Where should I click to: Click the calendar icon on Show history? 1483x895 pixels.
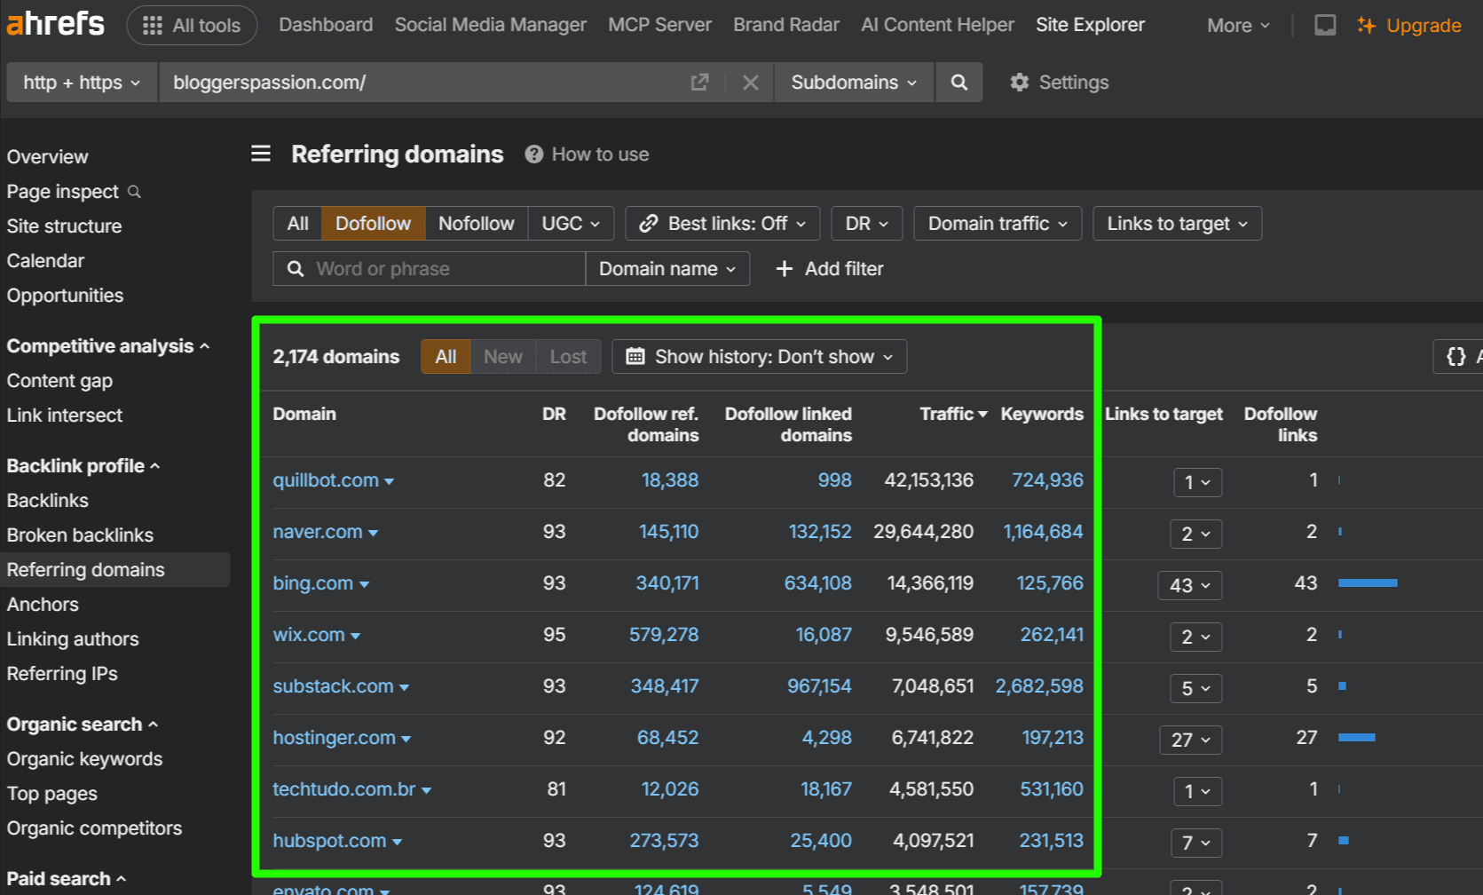point(635,356)
